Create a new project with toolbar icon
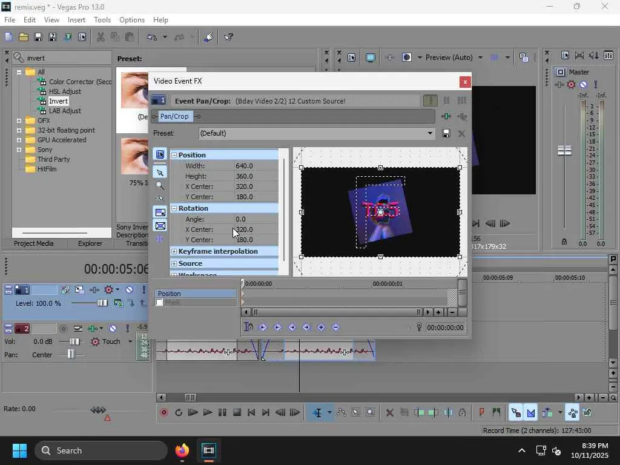 8,37
